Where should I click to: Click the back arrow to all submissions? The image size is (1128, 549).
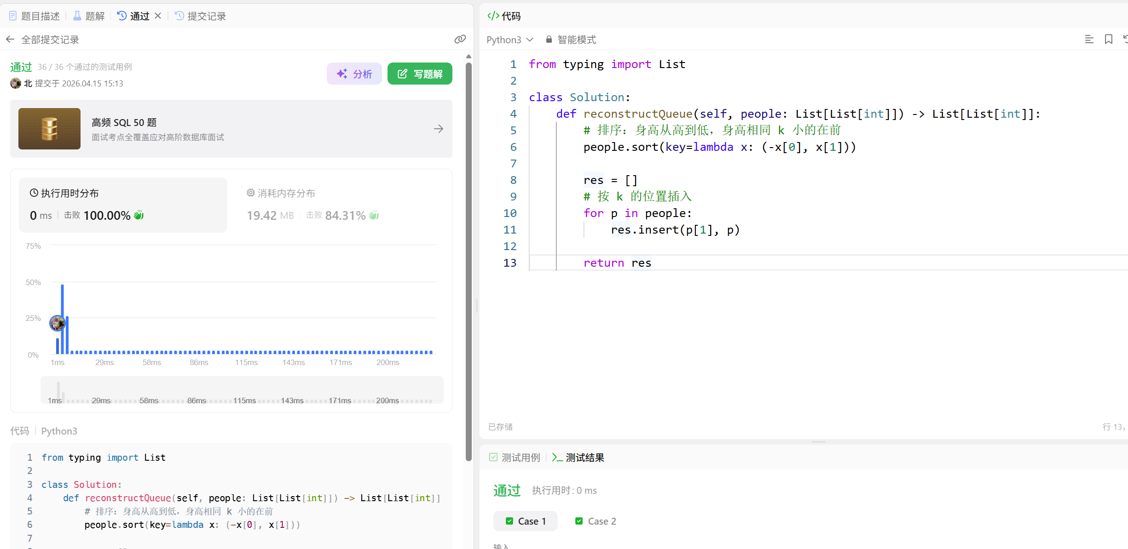[10, 40]
